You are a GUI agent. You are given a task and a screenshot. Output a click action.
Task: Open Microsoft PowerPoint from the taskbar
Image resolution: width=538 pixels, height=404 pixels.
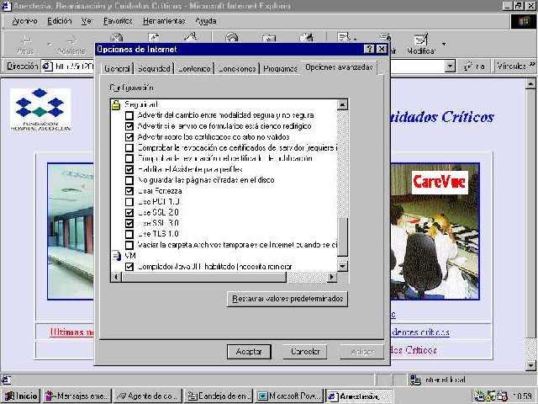click(289, 396)
